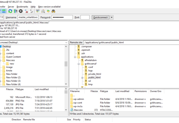Collapse the gvkhcsenuf tree node
The image size is (179, 123).
tap(79, 64)
